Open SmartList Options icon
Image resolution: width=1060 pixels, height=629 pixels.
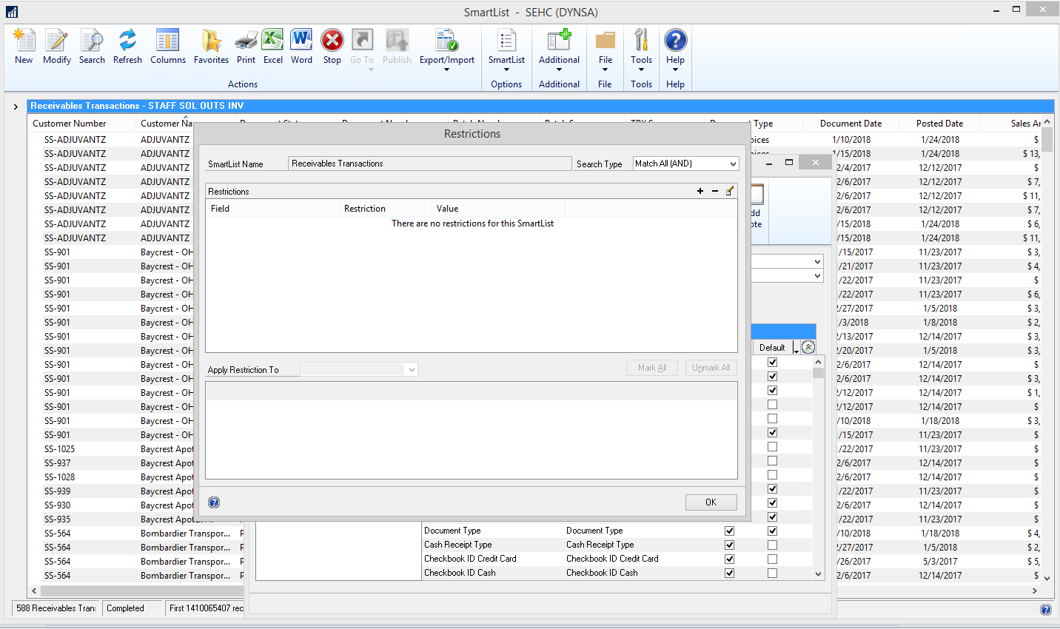[506, 41]
